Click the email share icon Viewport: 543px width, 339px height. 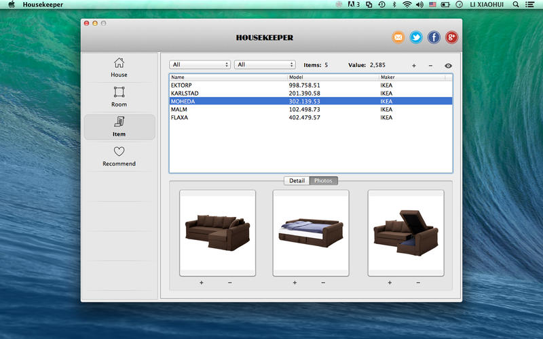(x=398, y=37)
